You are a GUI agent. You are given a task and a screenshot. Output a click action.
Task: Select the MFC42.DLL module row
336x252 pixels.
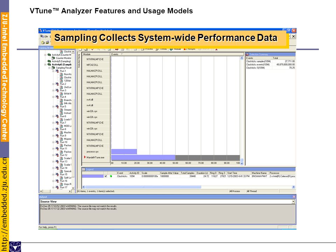(96, 65)
